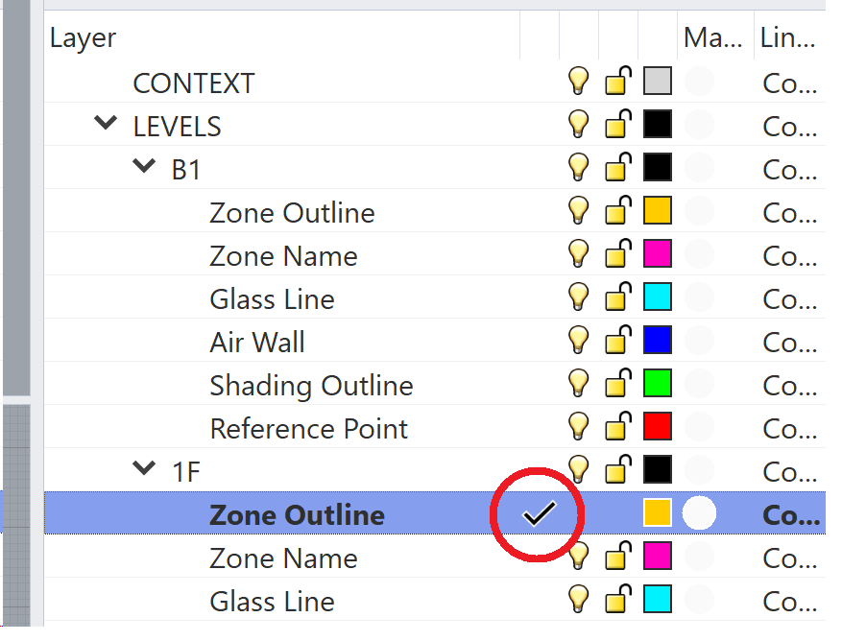Lock the B1 Glass Line layer
Screen dimensions: 842x641
pyautogui.click(x=618, y=297)
